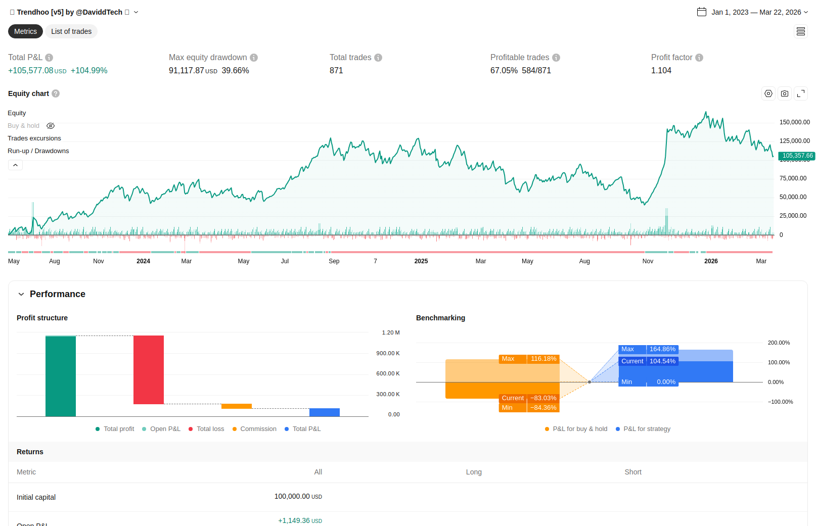Click the Equity chart help icon

pos(56,93)
